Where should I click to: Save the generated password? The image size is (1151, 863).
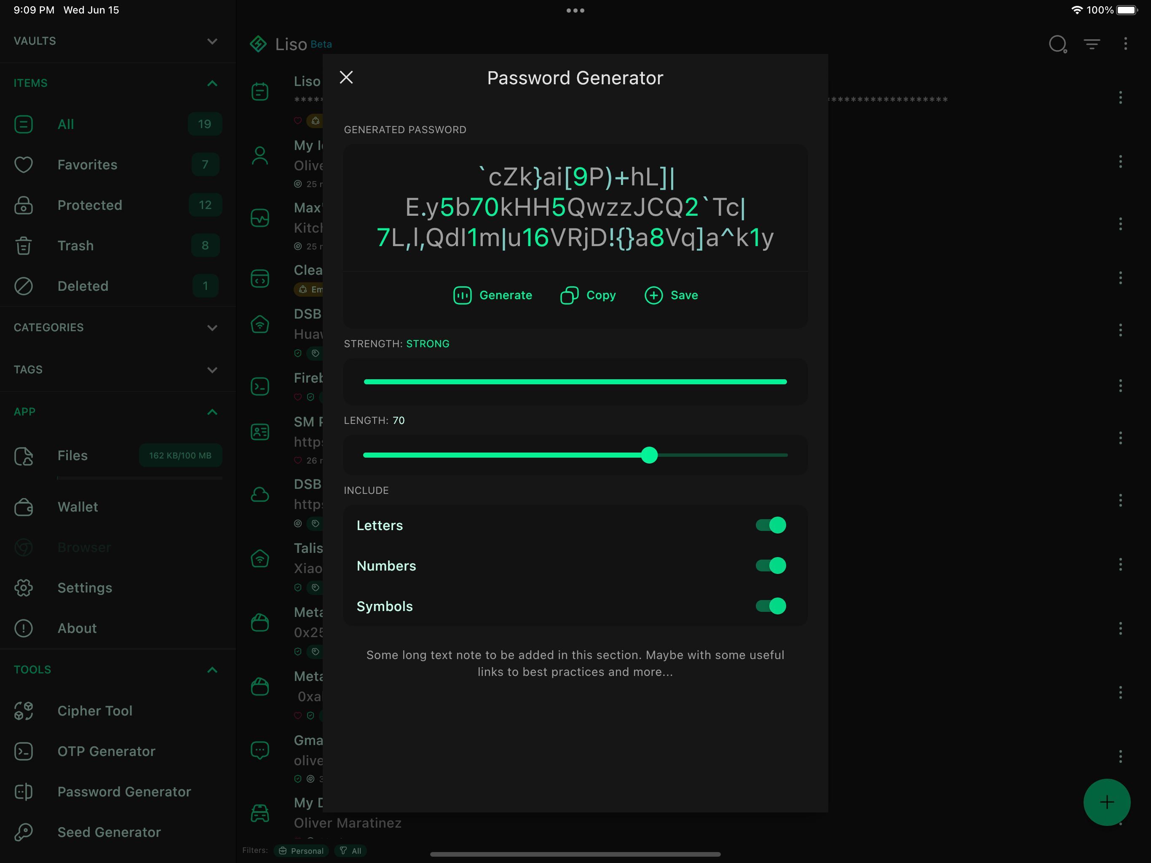point(671,295)
